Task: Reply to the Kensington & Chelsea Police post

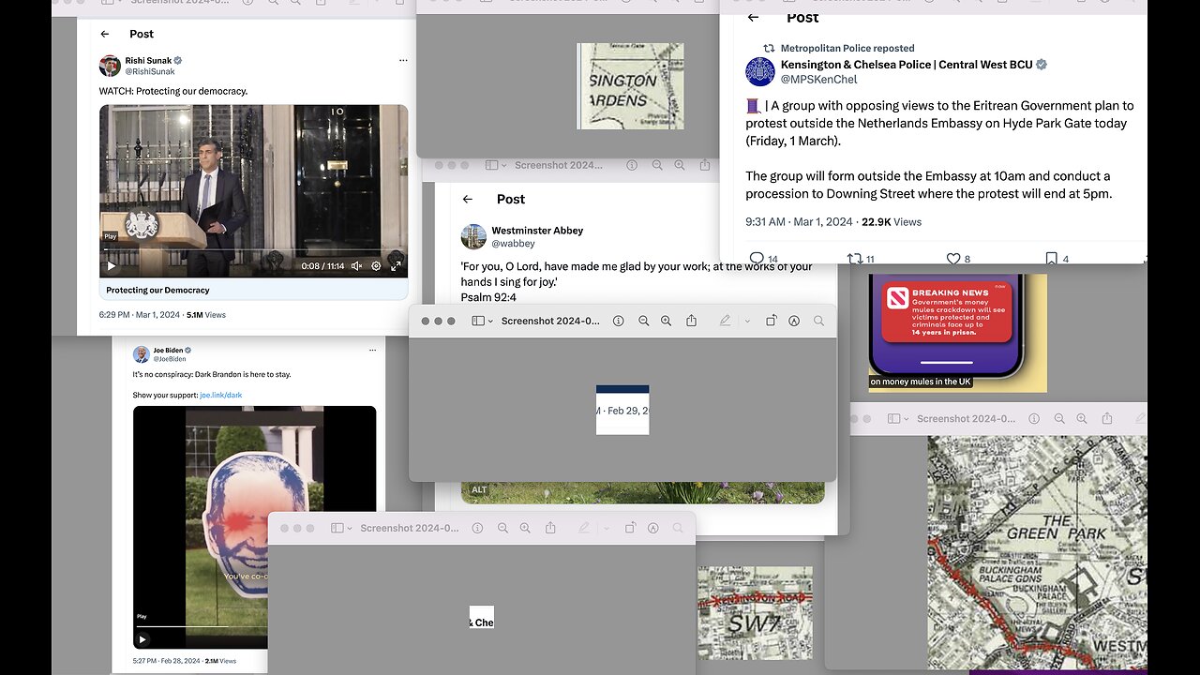Action: coord(757,259)
